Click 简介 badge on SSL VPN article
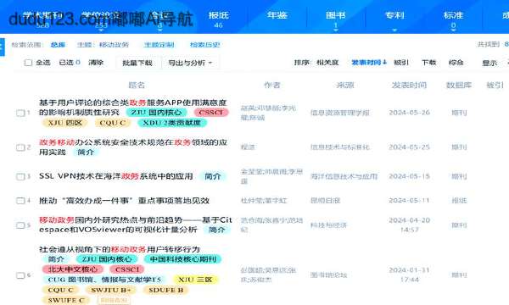The image size is (509, 305). coord(213,176)
